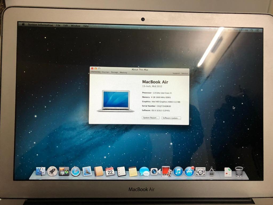This screenshot has height=205, width=273.
Task: Switch to the Memory tab
Action: click(123, 72)
